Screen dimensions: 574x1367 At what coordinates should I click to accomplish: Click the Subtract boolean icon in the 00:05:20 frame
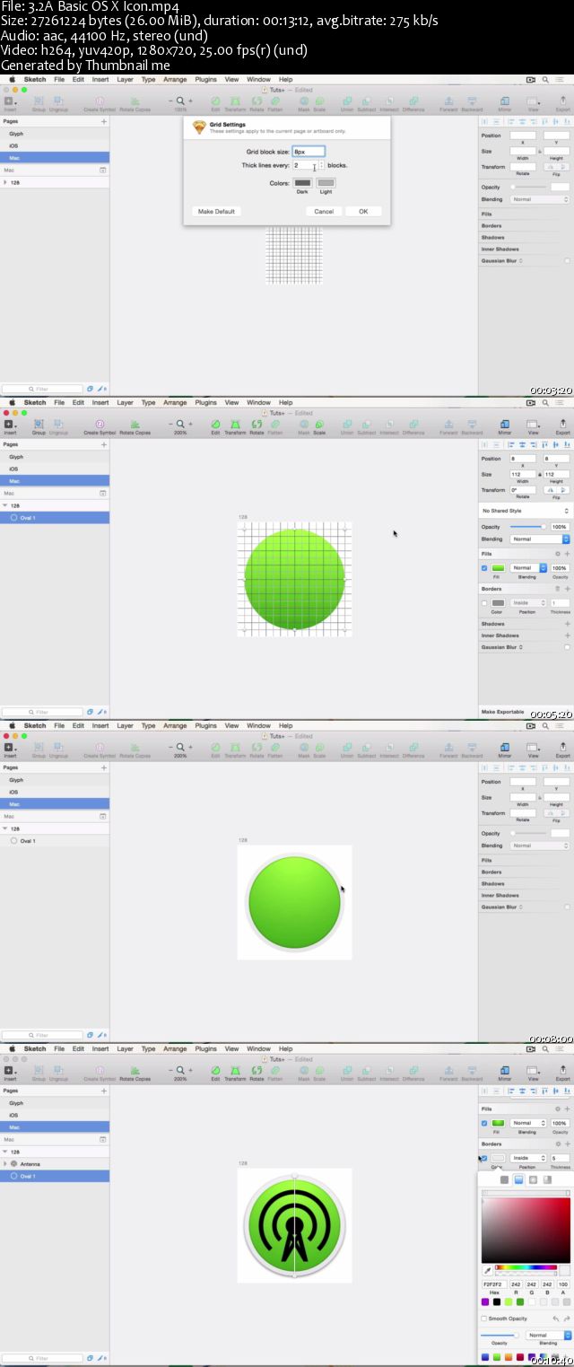point(367,426)
